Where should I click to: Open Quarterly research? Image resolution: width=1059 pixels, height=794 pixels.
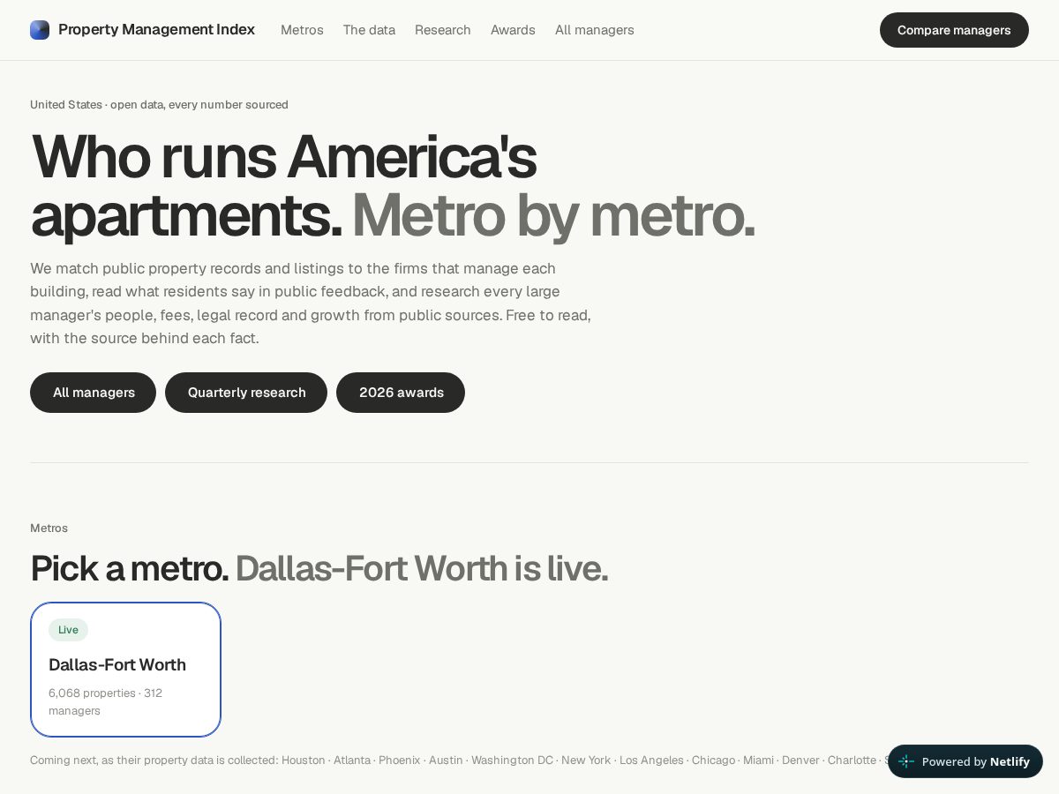(246, 393)
